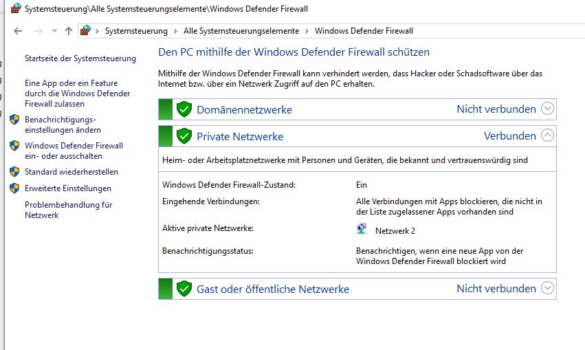
Task: Go back with the left arrow
Action: click(18, 31)
